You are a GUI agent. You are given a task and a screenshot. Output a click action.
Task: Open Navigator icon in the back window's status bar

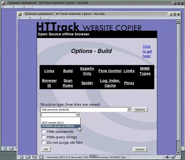click(x=5, y=148)
